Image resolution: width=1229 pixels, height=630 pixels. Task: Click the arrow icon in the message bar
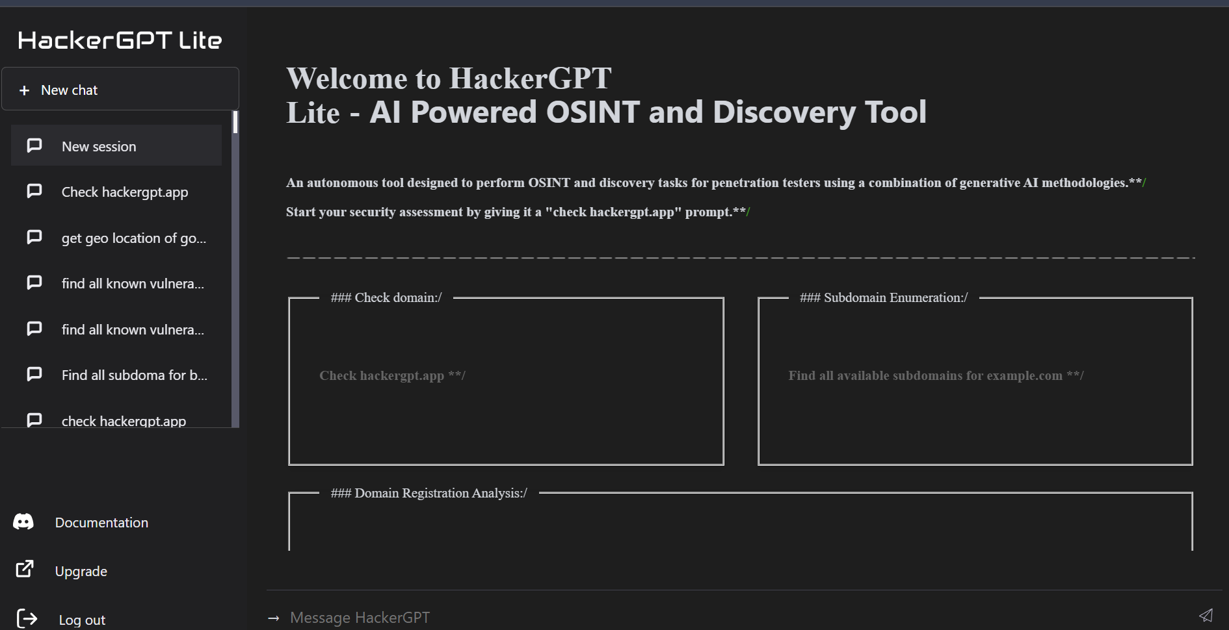coord(273,618)
